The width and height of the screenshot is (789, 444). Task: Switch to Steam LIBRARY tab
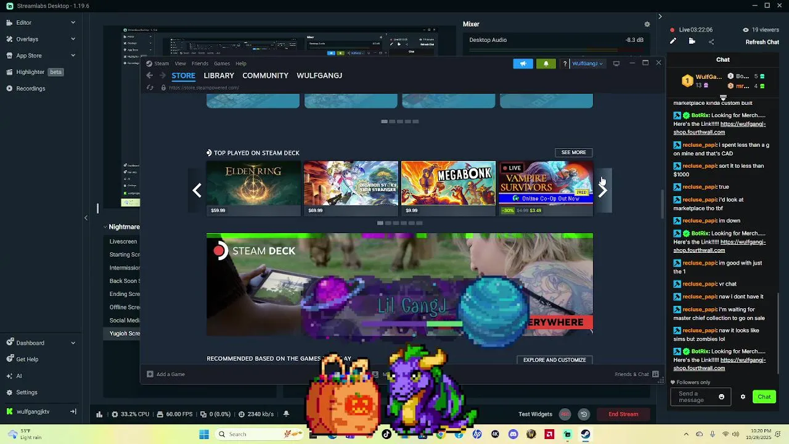pos(219,75)
